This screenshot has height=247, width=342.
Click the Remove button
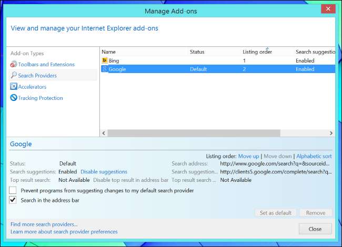pos(316,213)
